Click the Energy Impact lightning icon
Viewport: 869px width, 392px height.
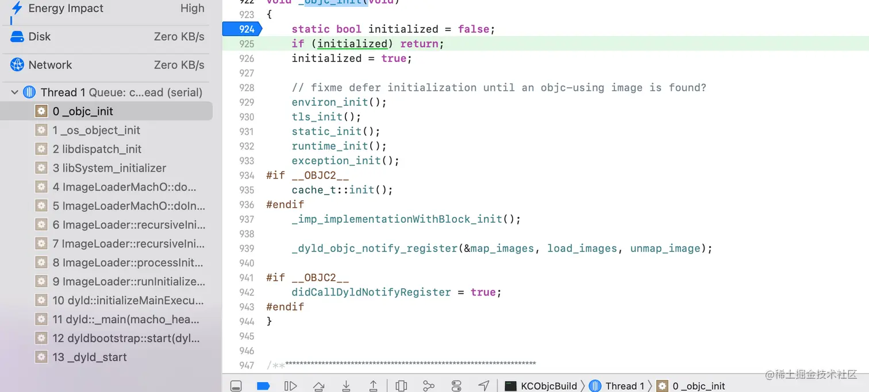pyautogui.click(x=17, y=8)
